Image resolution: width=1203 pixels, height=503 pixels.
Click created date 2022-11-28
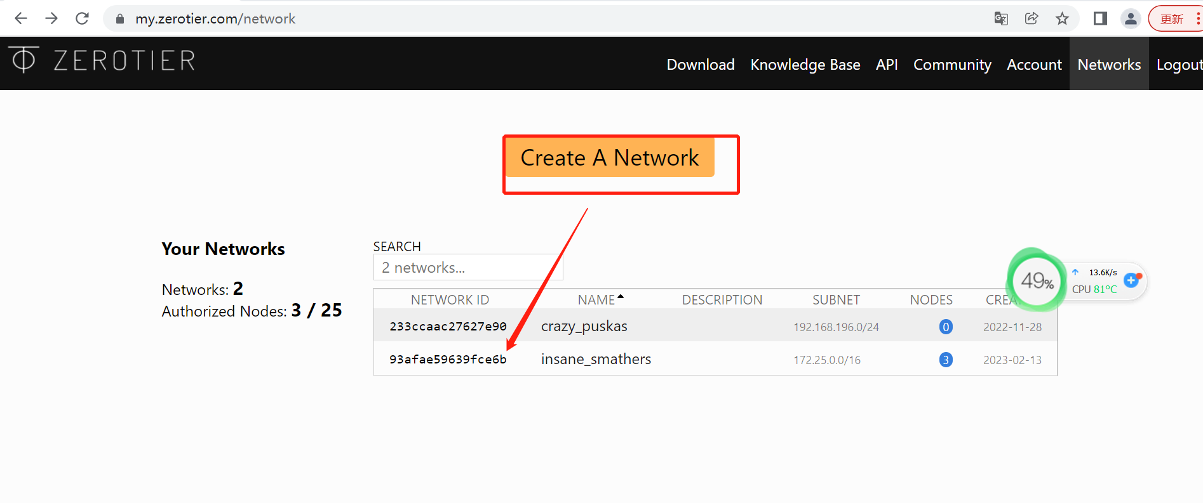1012,327
